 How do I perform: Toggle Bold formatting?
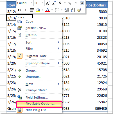[19, 10]
